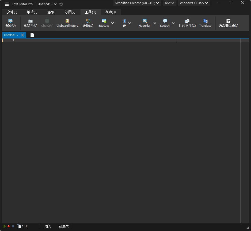Open the 选项(O) options tool

tap(10, 23)
